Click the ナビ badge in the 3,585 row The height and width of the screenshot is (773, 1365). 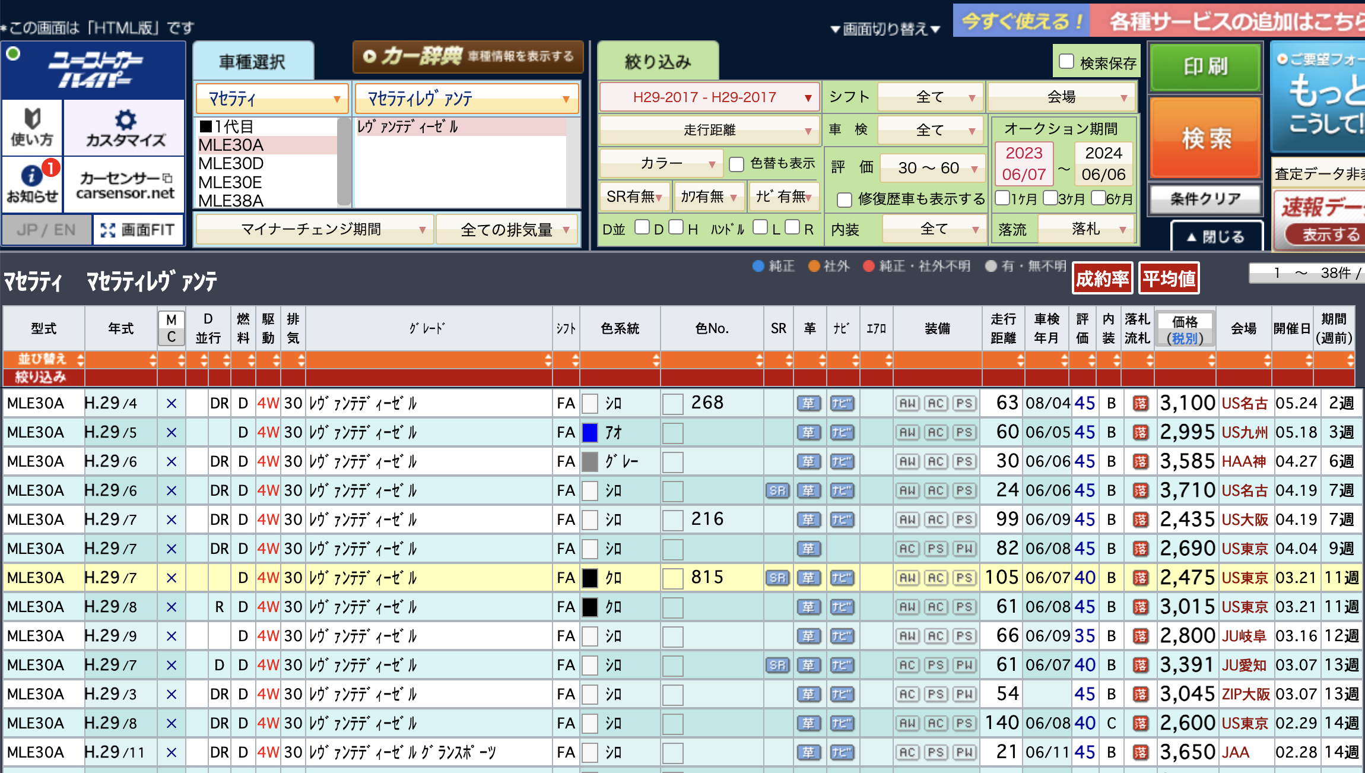point(842,462)
